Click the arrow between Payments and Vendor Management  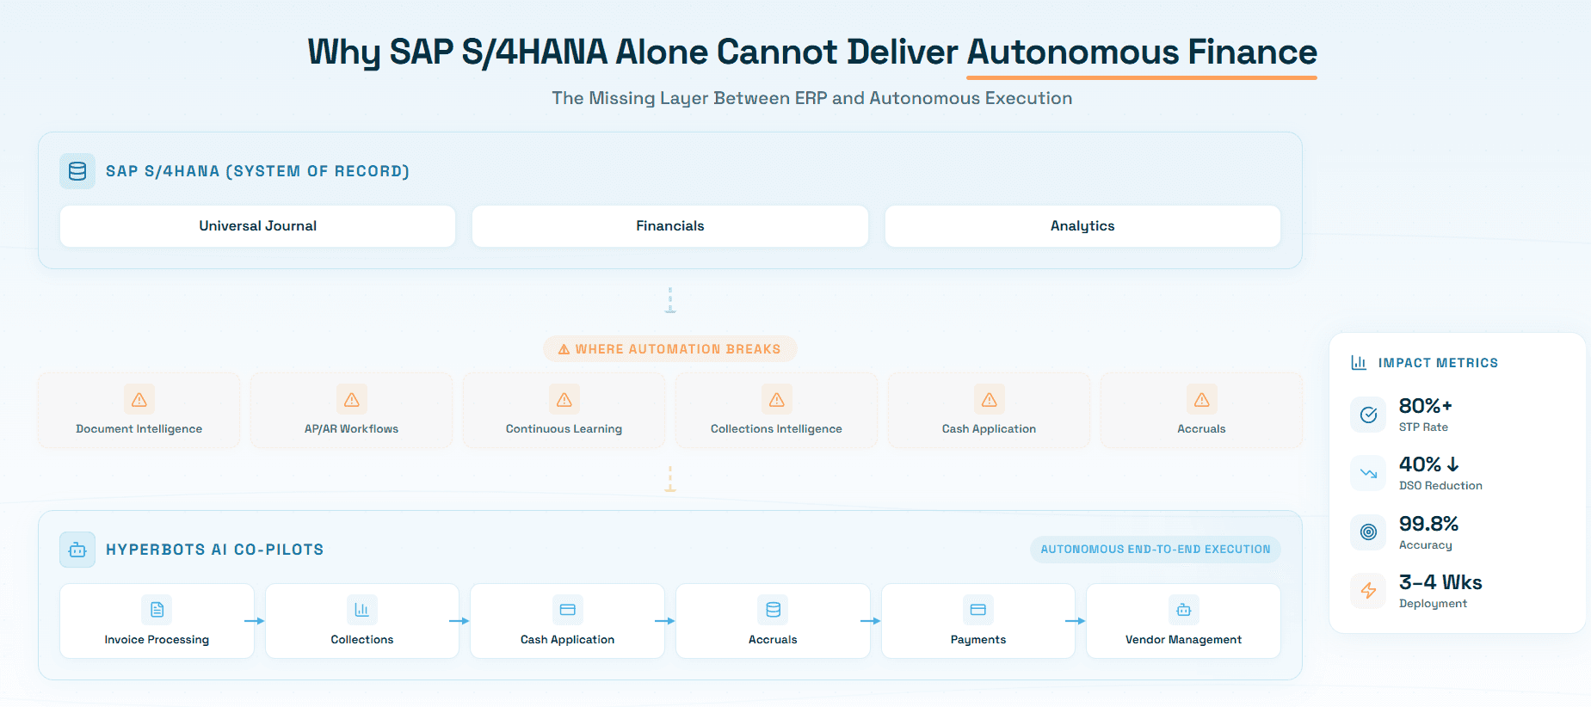1076,621
